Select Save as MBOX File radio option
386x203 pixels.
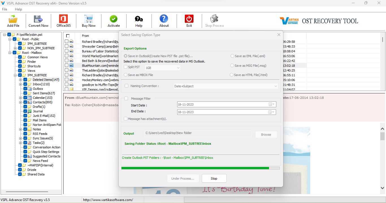[x=125, y=75]
